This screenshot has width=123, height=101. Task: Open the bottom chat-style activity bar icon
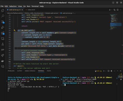[3, 67]
